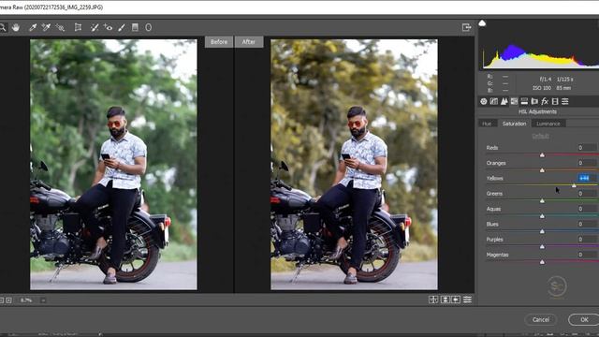
Task: Select the Graduated Filter tool
Action: click(x=135, y=27)
